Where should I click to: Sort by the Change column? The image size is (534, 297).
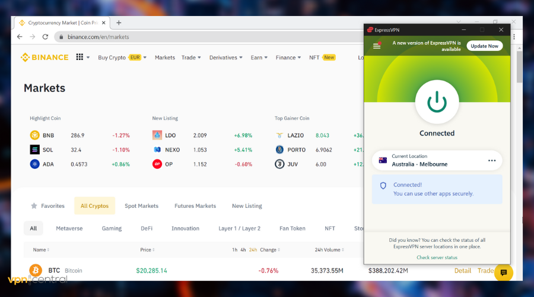tap(270, 250)
